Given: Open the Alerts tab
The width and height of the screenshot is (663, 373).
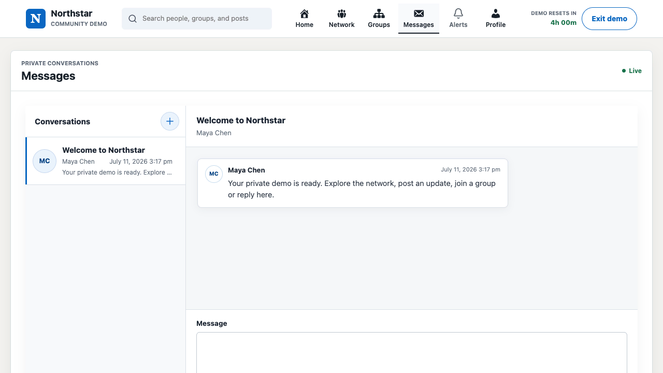Looking at the screenshot, I should (458, 19).
